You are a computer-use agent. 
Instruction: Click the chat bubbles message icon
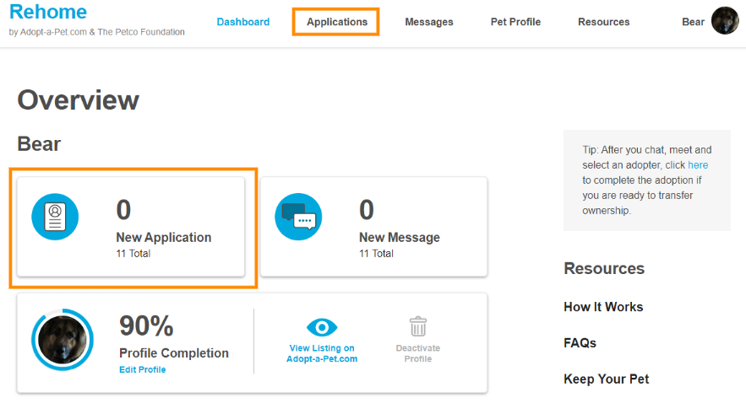298,217
